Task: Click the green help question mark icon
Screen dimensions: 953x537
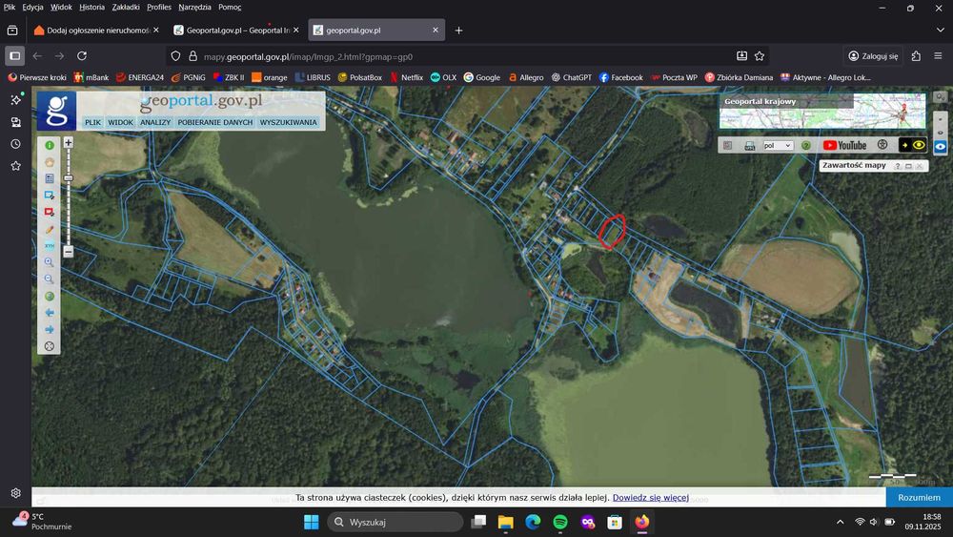Action: click(806, 145)
